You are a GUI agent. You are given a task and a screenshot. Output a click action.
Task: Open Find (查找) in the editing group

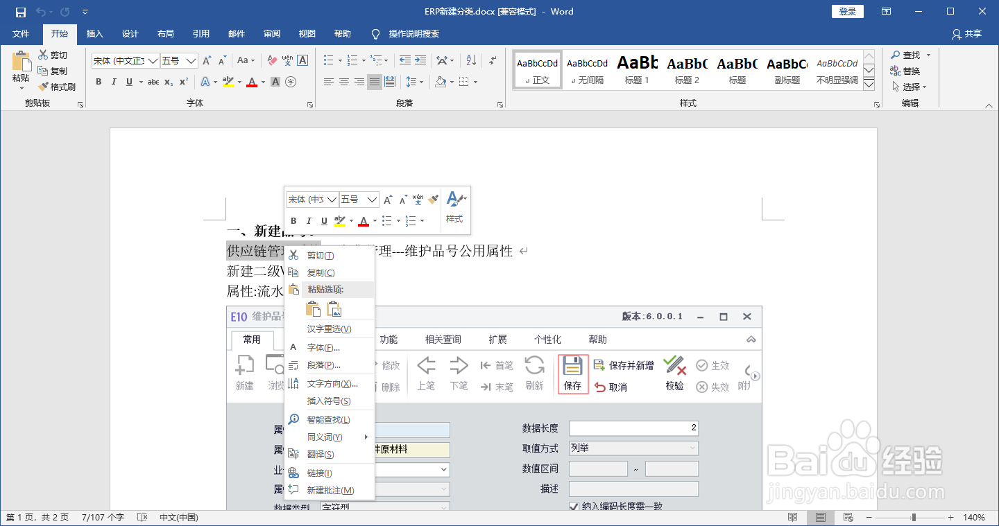(906, 55)
